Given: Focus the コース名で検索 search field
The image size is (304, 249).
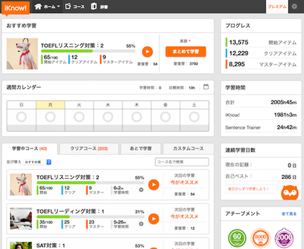Looking at the screenshot, I should [x=182, y=162].
